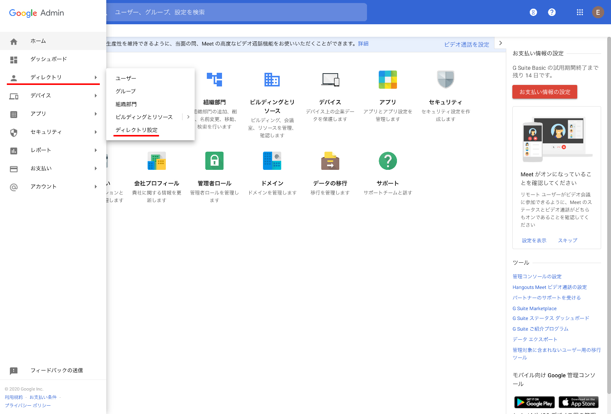Open the 組織部門 organization tree icon
Image resolution: width=611 pixels, height=414 pixels.
coord(214,80)
